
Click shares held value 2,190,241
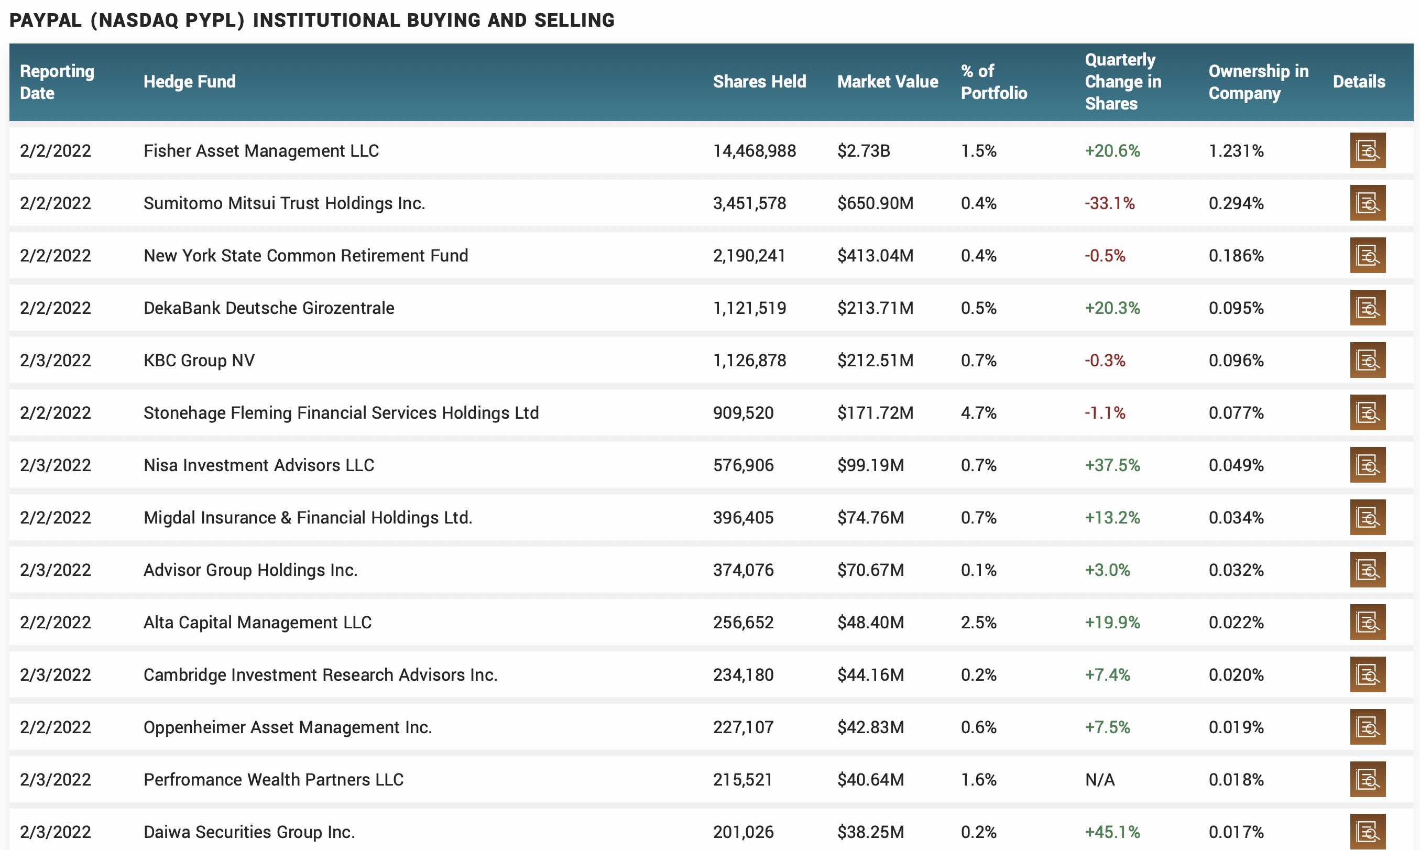tap(749, 255)
